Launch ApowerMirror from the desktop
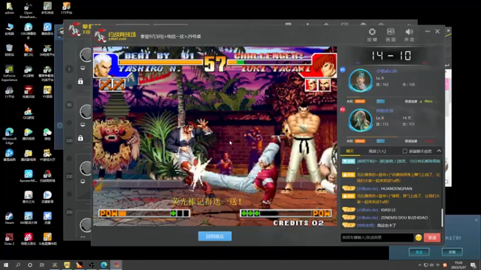 click(x=28, y=176)
